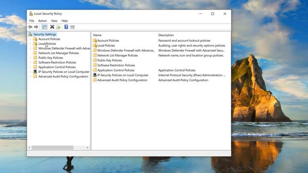
Task: Open the File menu
Action: click(32, 21)
